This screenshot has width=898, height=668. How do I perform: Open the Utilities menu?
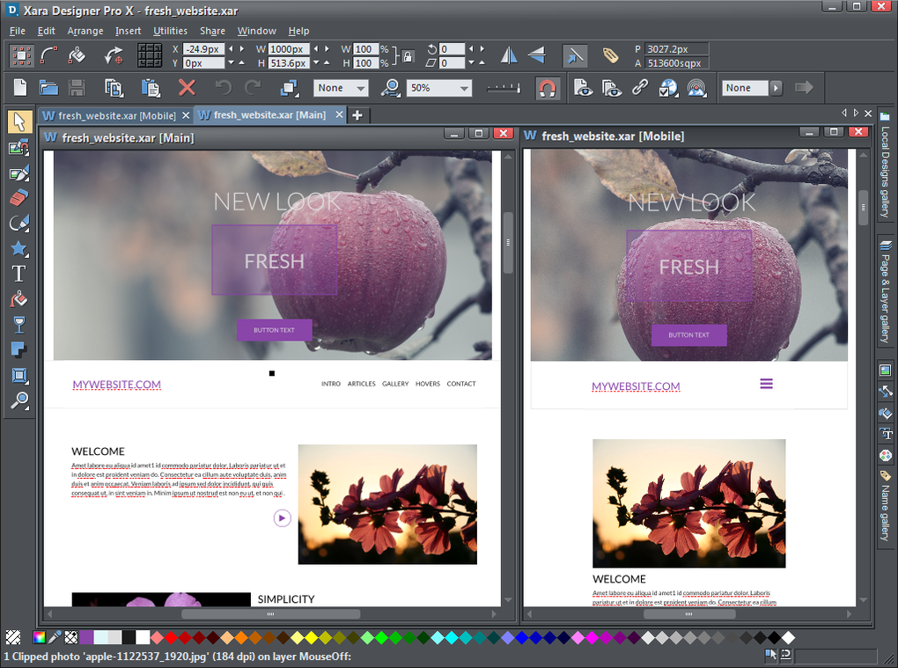170,31
